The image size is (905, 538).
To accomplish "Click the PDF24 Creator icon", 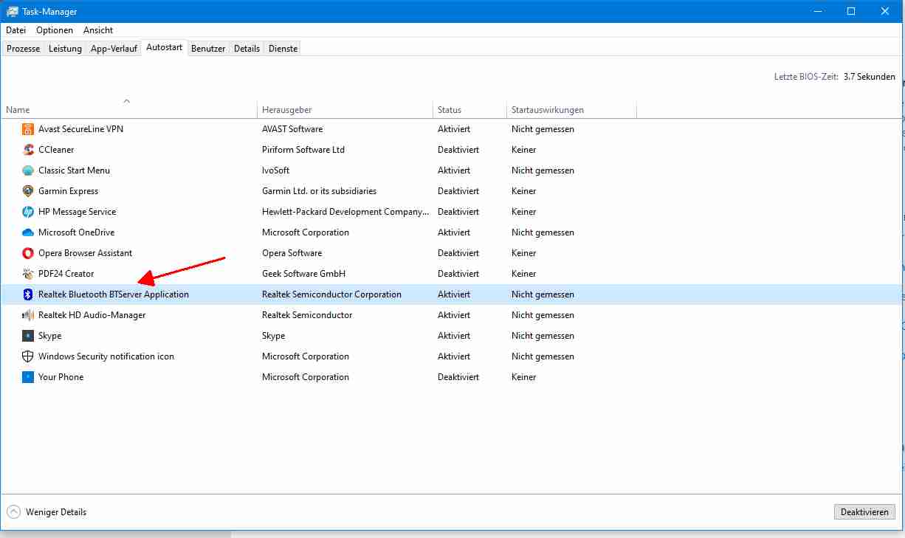I will point(28,274).
